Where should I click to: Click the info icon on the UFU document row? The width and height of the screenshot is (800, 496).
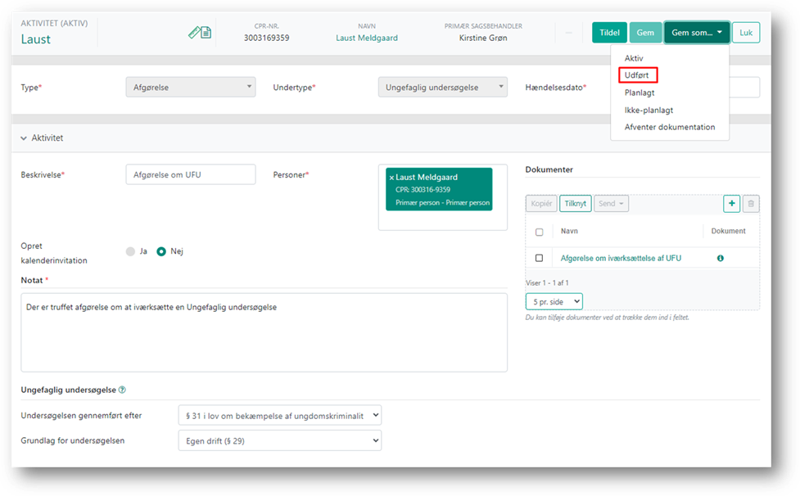point(720,257)
